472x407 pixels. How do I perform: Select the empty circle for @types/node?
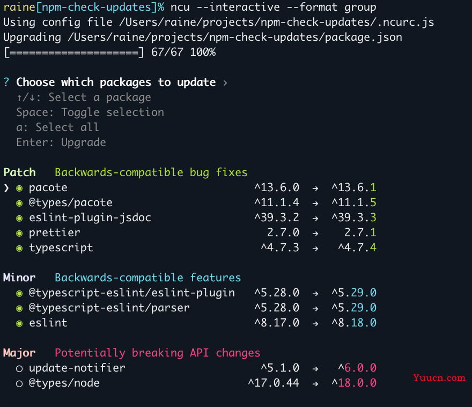point(19,384)
